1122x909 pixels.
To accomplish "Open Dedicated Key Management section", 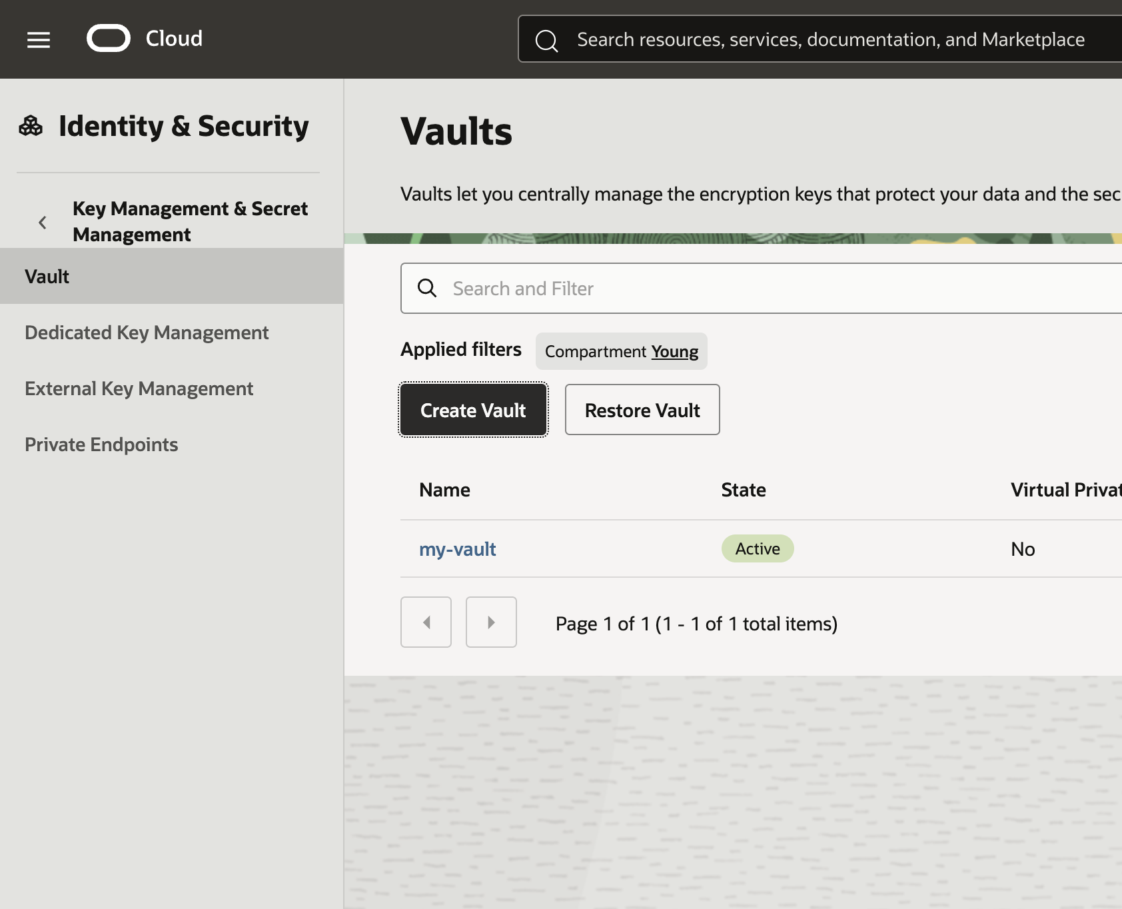I will click(x=147, y=332).
